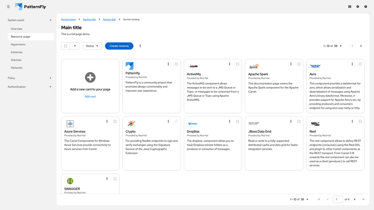Click the Azure Services card logo

coord(70,124)
